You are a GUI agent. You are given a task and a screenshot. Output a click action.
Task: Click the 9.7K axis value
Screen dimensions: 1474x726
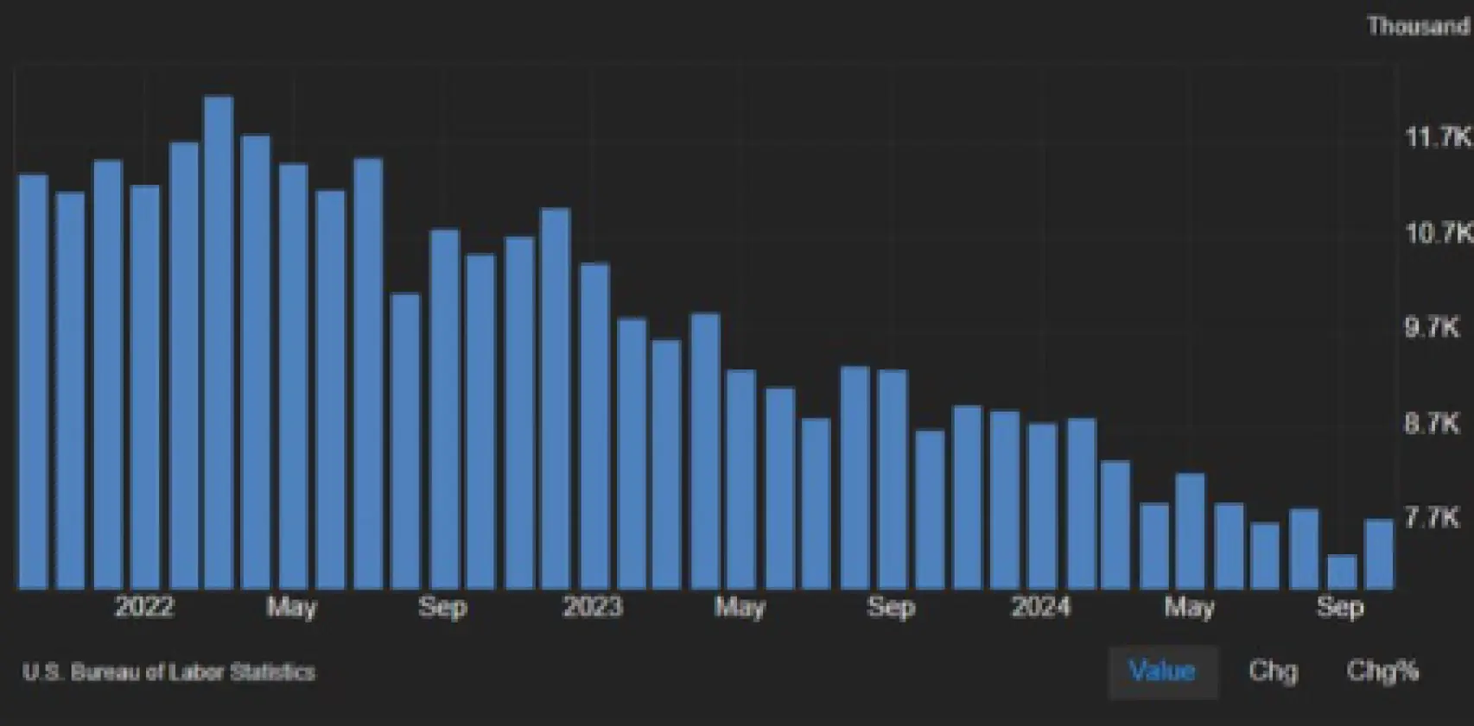tap(1432, 327)
